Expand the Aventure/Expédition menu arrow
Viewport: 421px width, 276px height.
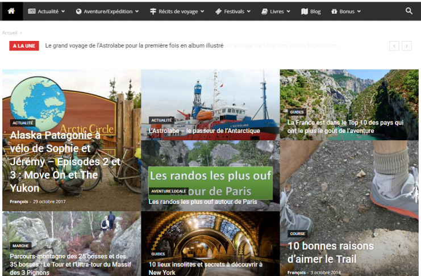pos(137,11)
